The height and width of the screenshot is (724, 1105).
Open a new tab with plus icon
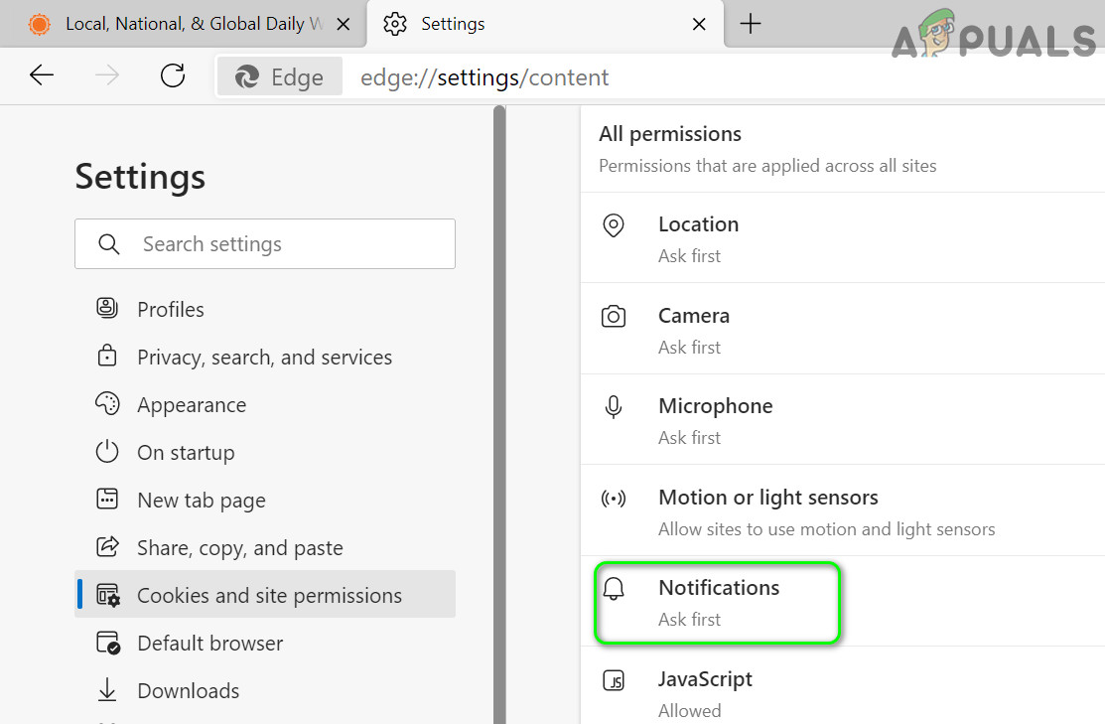click(x=751, y=24)
